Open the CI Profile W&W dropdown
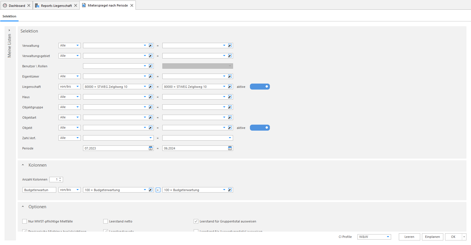The width and height of the screenshot is (471, 245). [x=374, y=237]
